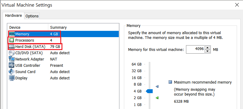Click the CD/DVD (SATA) disc icon
243x109 pixels.
(x=12, y=53)
